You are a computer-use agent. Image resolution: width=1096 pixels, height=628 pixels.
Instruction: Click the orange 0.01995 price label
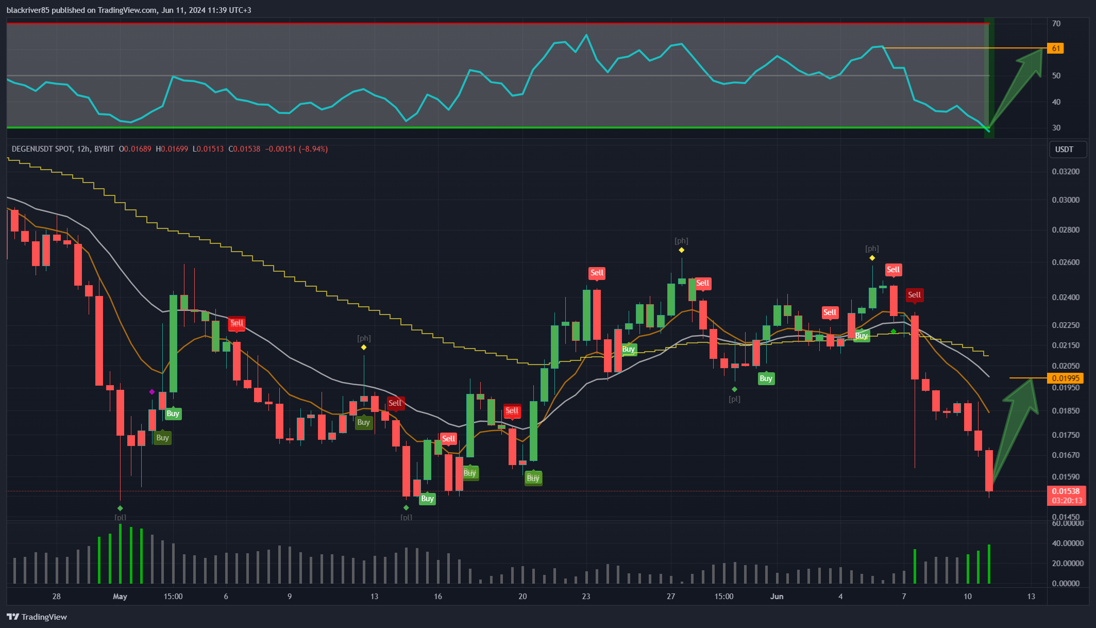coord(1066,378)
